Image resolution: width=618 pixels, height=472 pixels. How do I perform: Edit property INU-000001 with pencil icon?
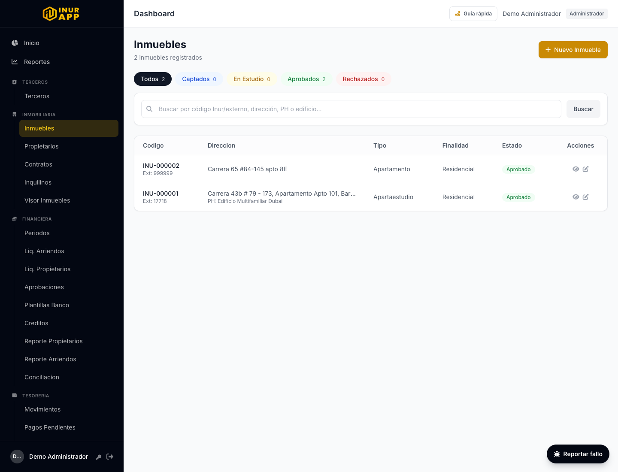[586, 197]
